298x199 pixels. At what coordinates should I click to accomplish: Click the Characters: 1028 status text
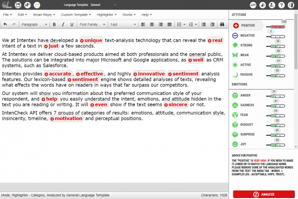[x=214, y=195]
